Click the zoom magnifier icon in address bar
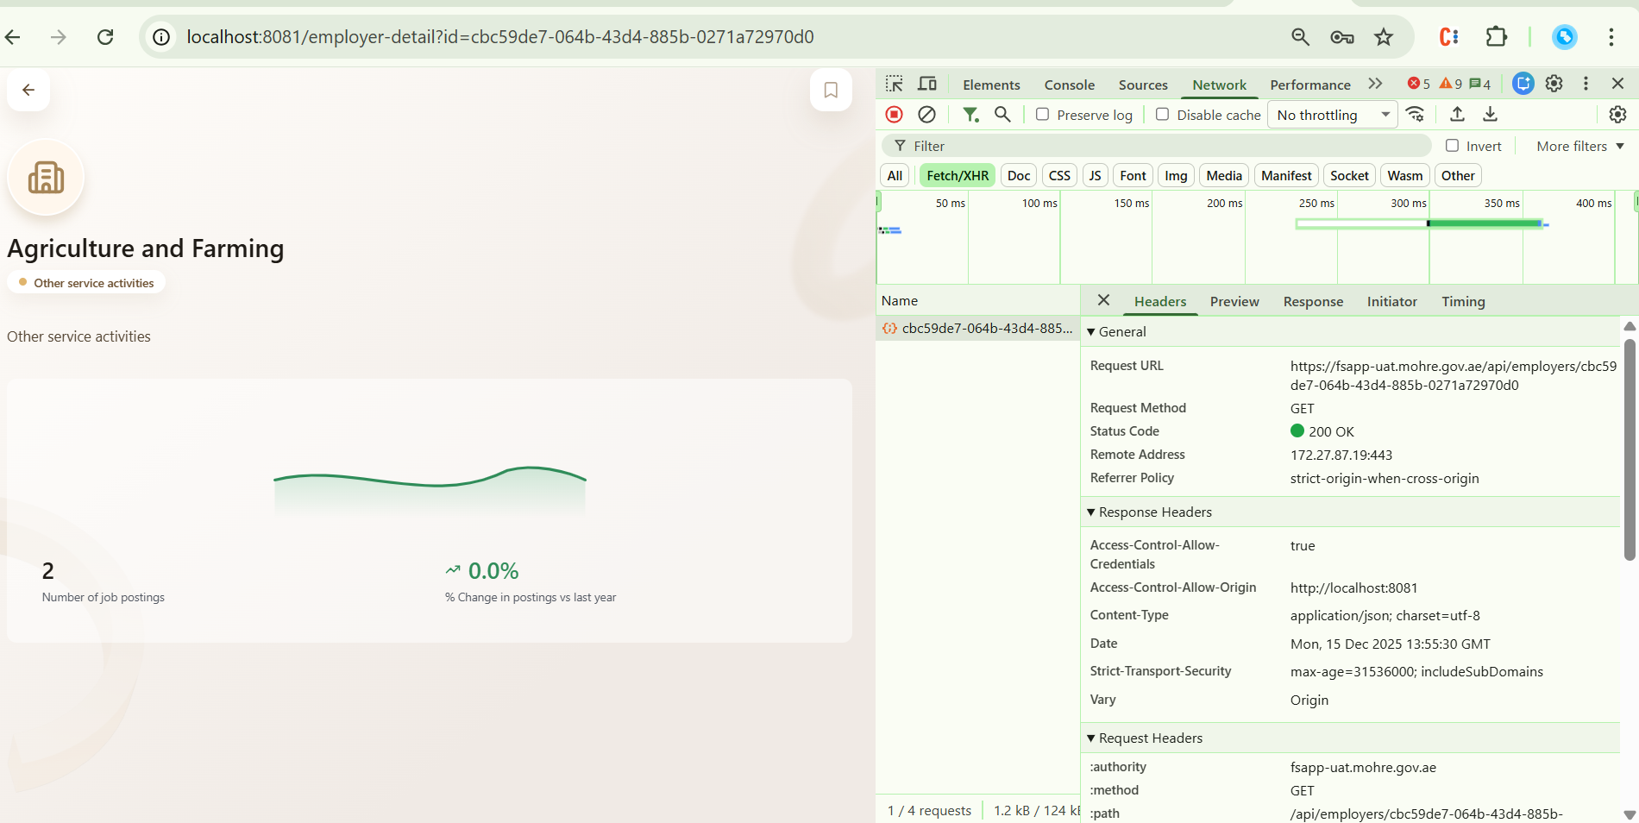This screenshot has height=823, width=1639. 1300,37
